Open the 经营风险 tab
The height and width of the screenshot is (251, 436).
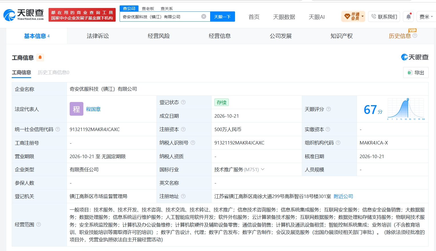point(159,36)
